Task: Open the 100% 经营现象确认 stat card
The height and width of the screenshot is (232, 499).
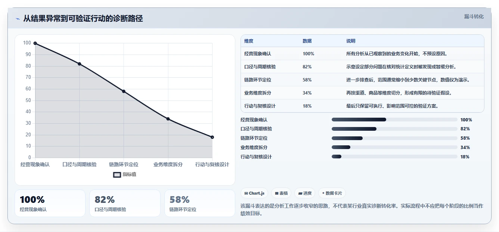Action: pos(50,203)
